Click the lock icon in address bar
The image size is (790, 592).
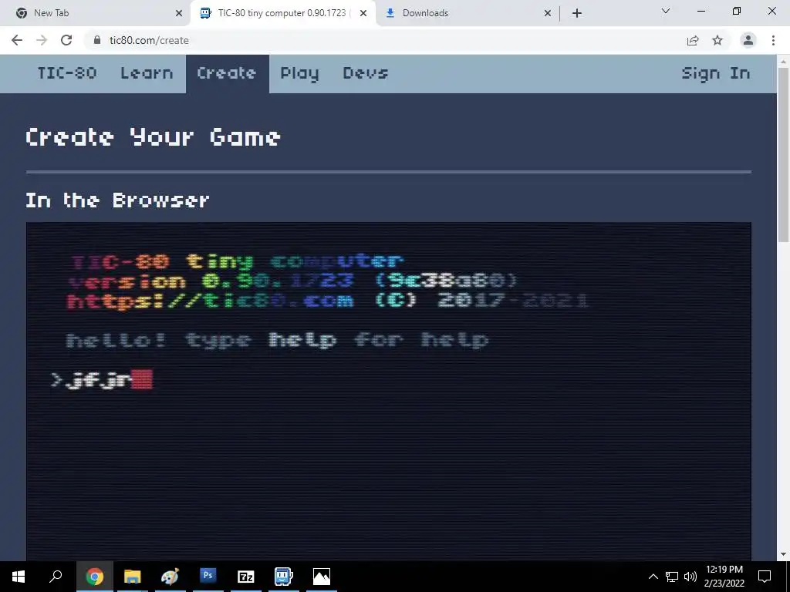pos(97,40)
